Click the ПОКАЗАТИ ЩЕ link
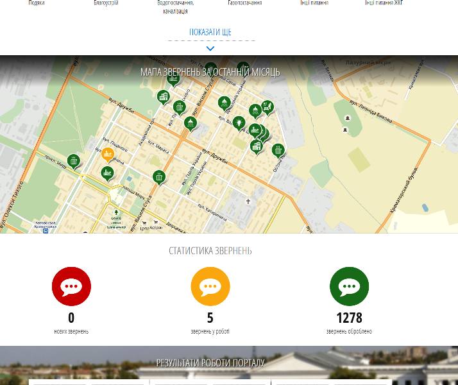The image size is (458, 385). [210, 32]
